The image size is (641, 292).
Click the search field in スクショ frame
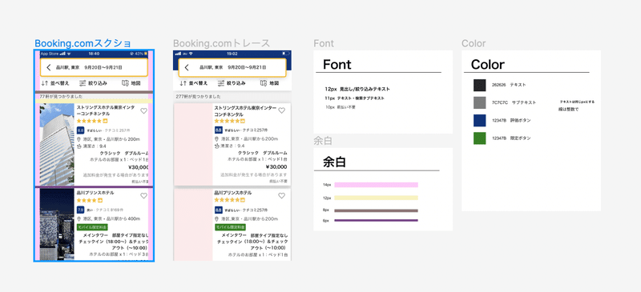click(94, 68)
